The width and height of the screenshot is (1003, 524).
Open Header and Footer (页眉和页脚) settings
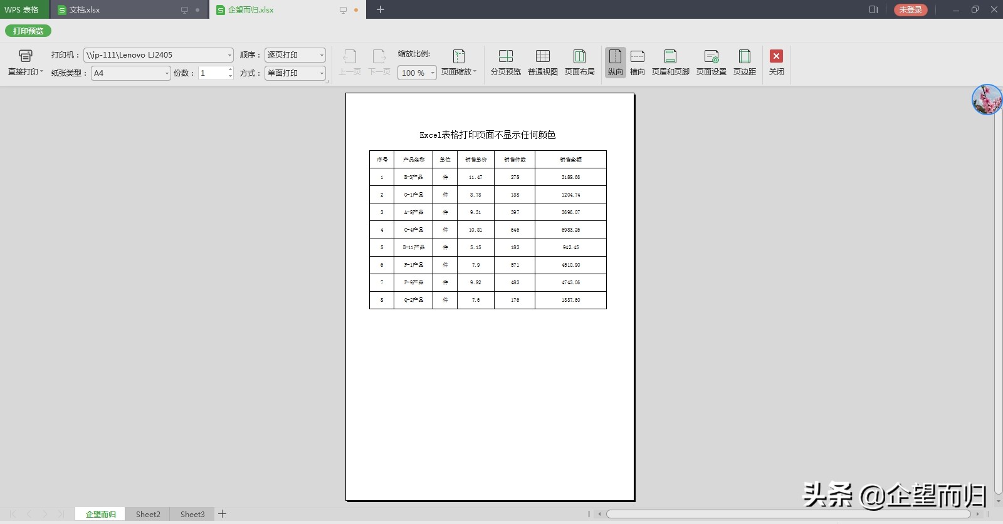tap(670, 63)
